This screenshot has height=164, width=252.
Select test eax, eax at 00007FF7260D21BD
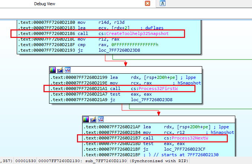[134, 144]
